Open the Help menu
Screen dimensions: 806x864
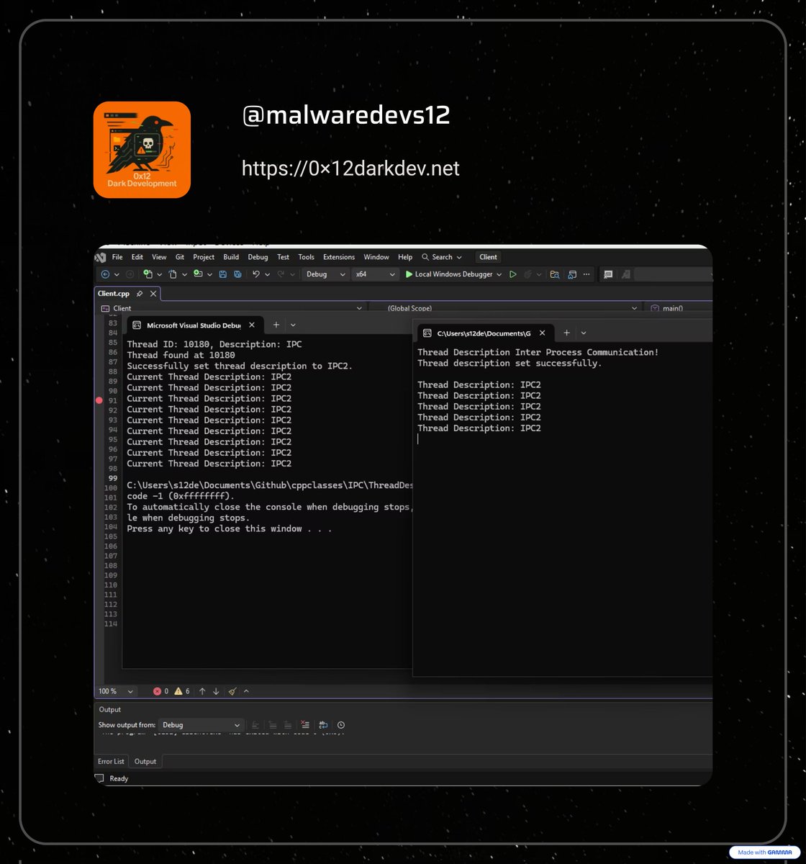pyautogui.click(x=405, y=257)
